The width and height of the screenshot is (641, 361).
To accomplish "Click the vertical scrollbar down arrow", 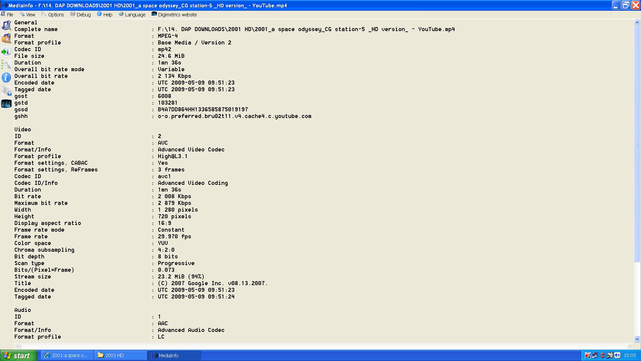I will (637, 339).
